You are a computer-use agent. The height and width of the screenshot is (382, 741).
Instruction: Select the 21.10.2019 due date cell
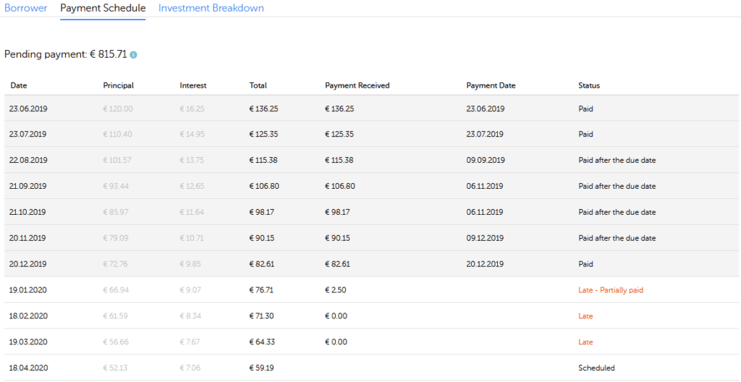click(28, 212)
